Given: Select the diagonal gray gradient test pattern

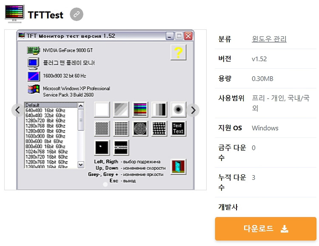Looking at the screenshot, I should pyautogui.click(x=121, y=109).
